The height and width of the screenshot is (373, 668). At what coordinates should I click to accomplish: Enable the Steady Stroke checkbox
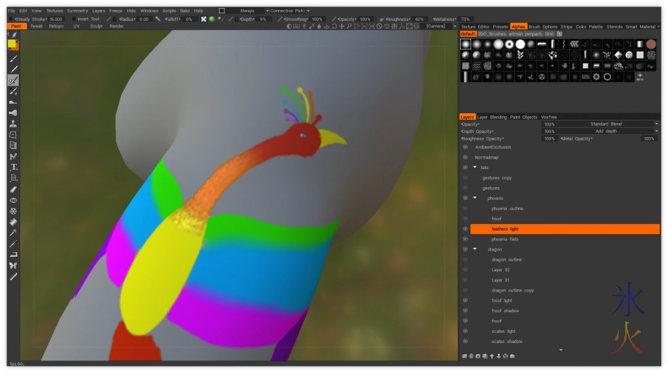click(x=11, y=19)
